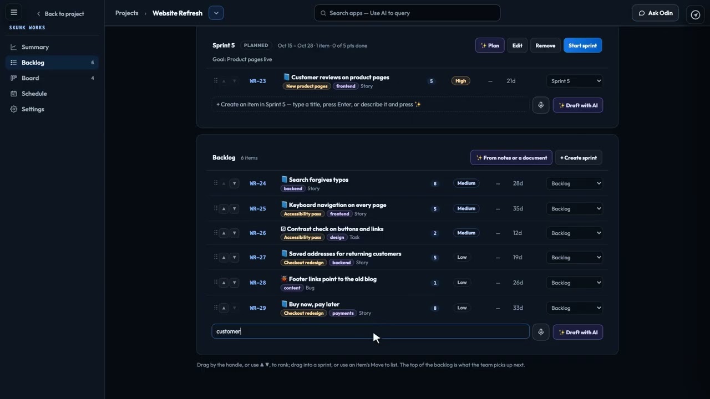Screen dimensions: 710x399
Task: Open the Schedule section
Action: 52,94
